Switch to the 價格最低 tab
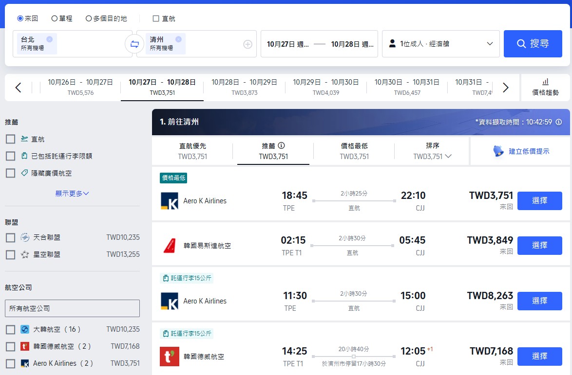 click(x=354, y=151)
